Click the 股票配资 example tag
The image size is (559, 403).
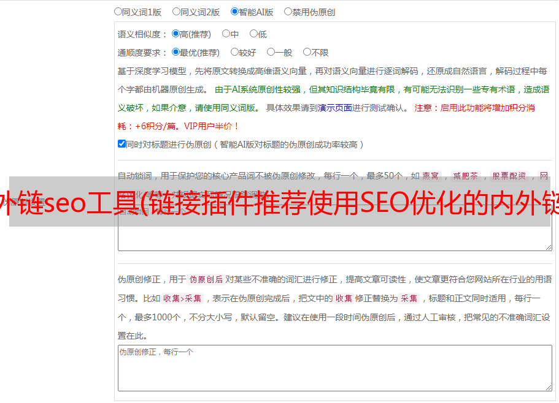[x=509, y=176]
